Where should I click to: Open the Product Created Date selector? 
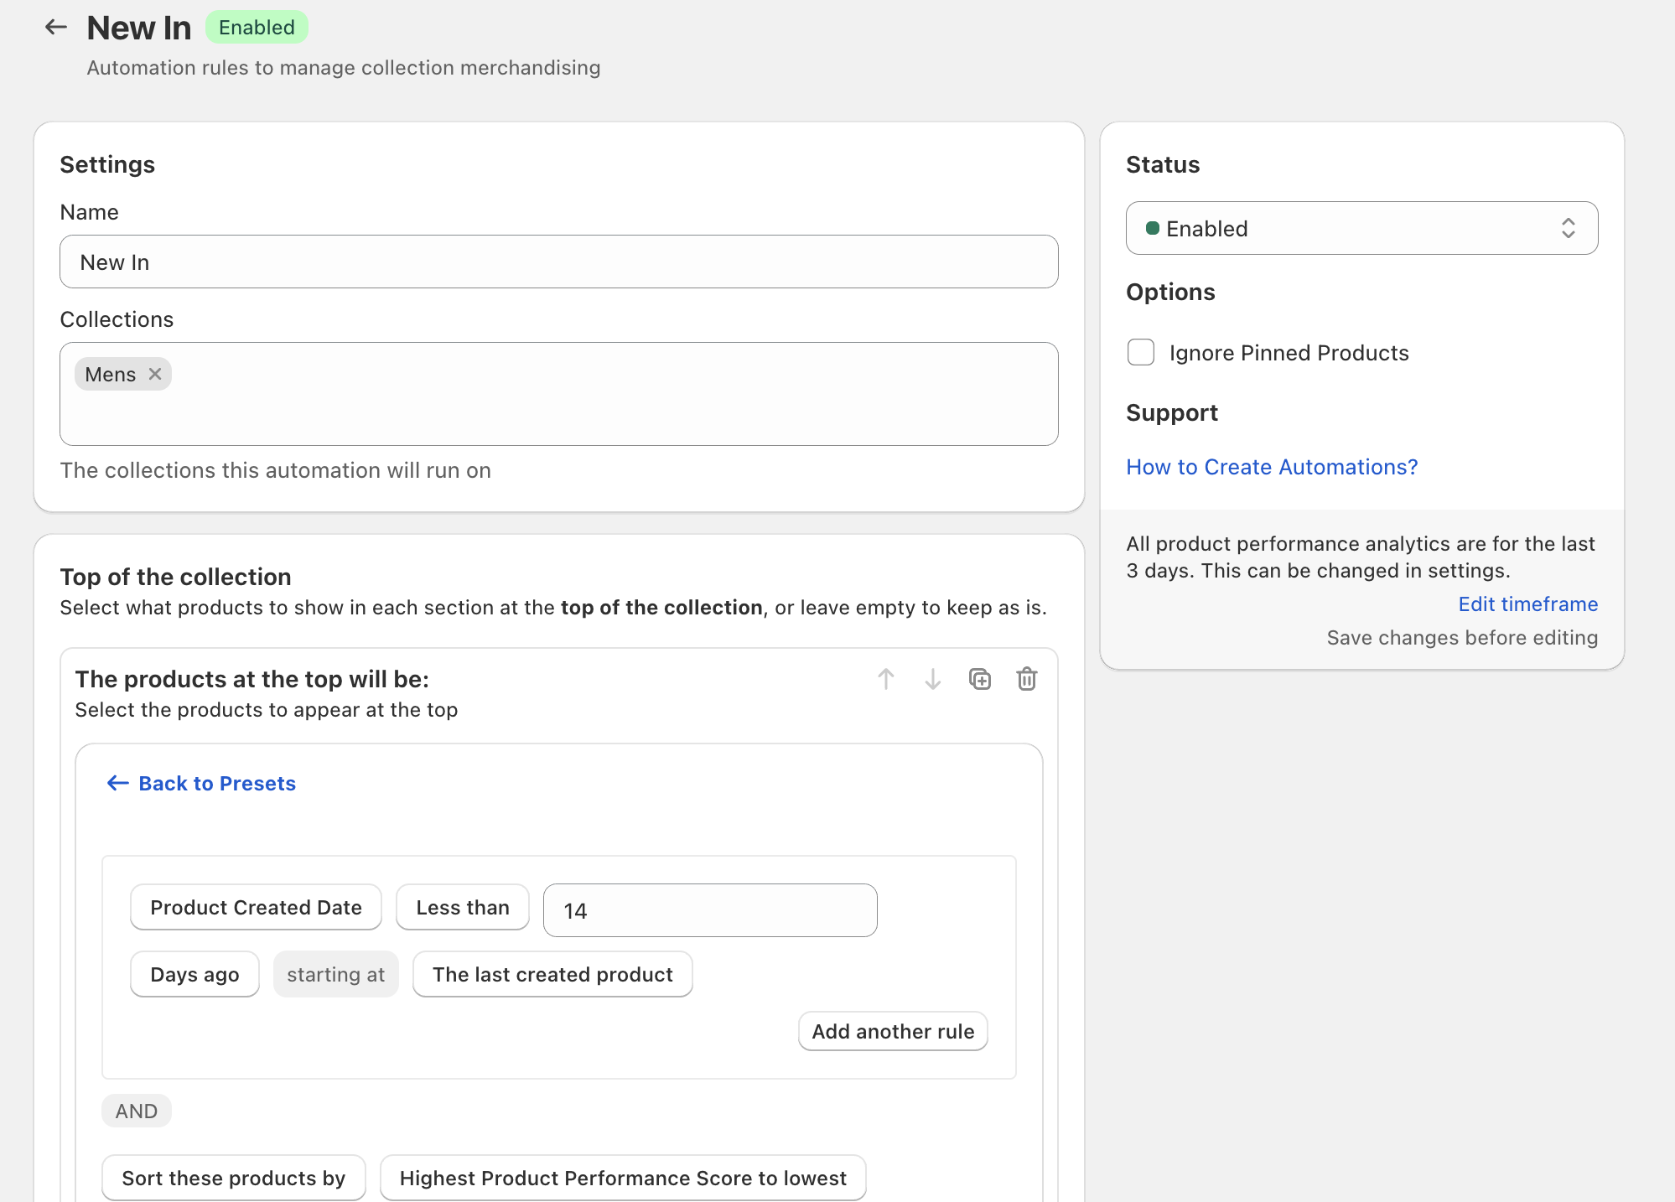(x=256, y=907)
